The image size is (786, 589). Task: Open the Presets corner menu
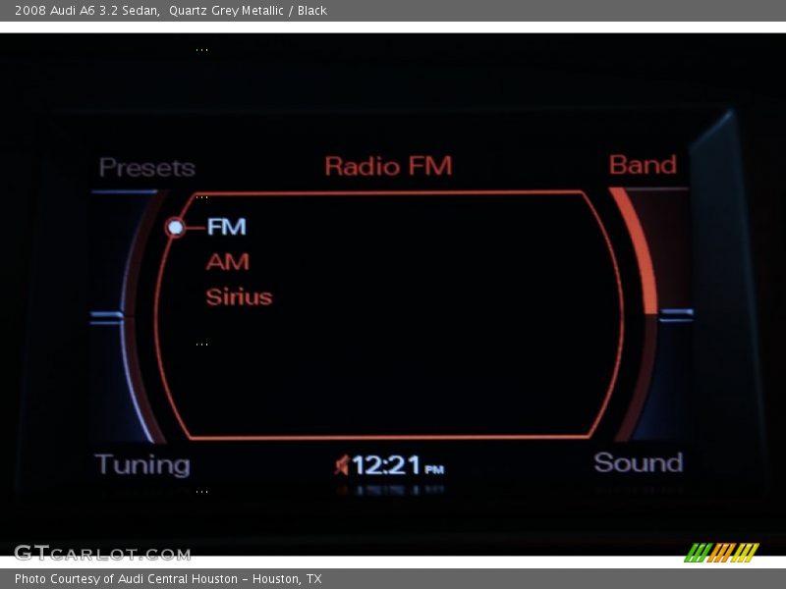pos(146,167)
